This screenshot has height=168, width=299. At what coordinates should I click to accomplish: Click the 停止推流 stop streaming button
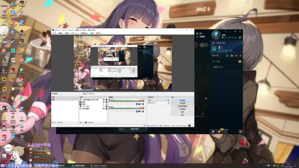(x=182, y=100)
